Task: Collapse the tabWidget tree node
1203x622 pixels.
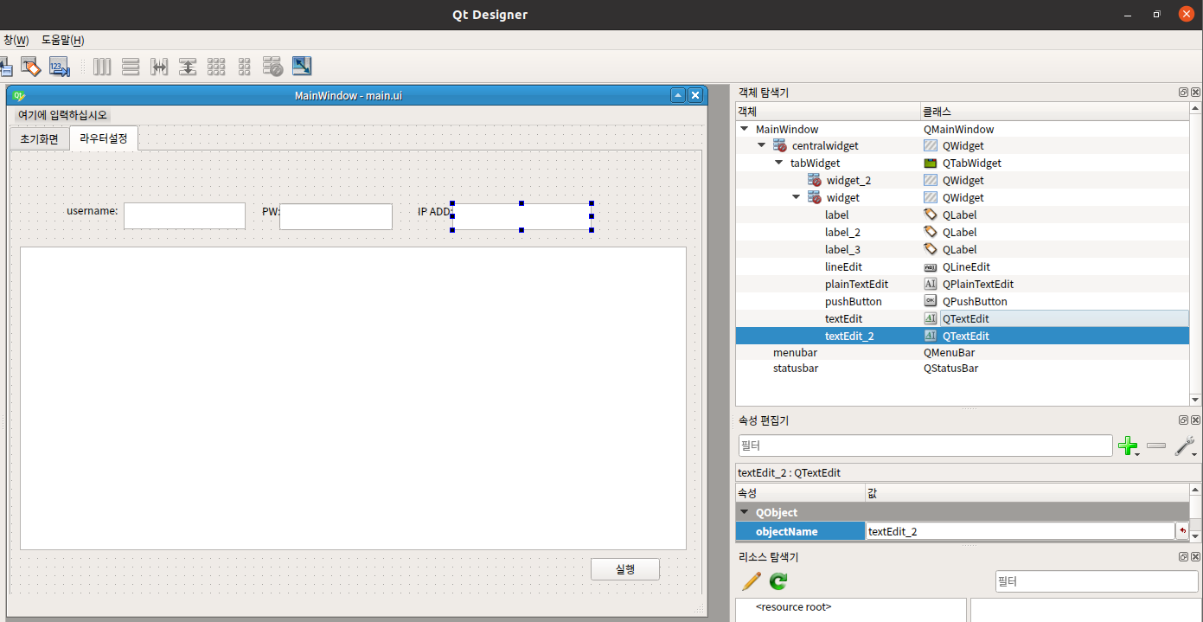Action: tap(779, 163)
